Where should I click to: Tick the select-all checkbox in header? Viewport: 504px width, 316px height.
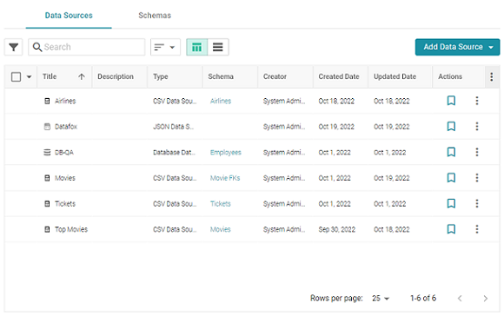[x=16, y=76]
